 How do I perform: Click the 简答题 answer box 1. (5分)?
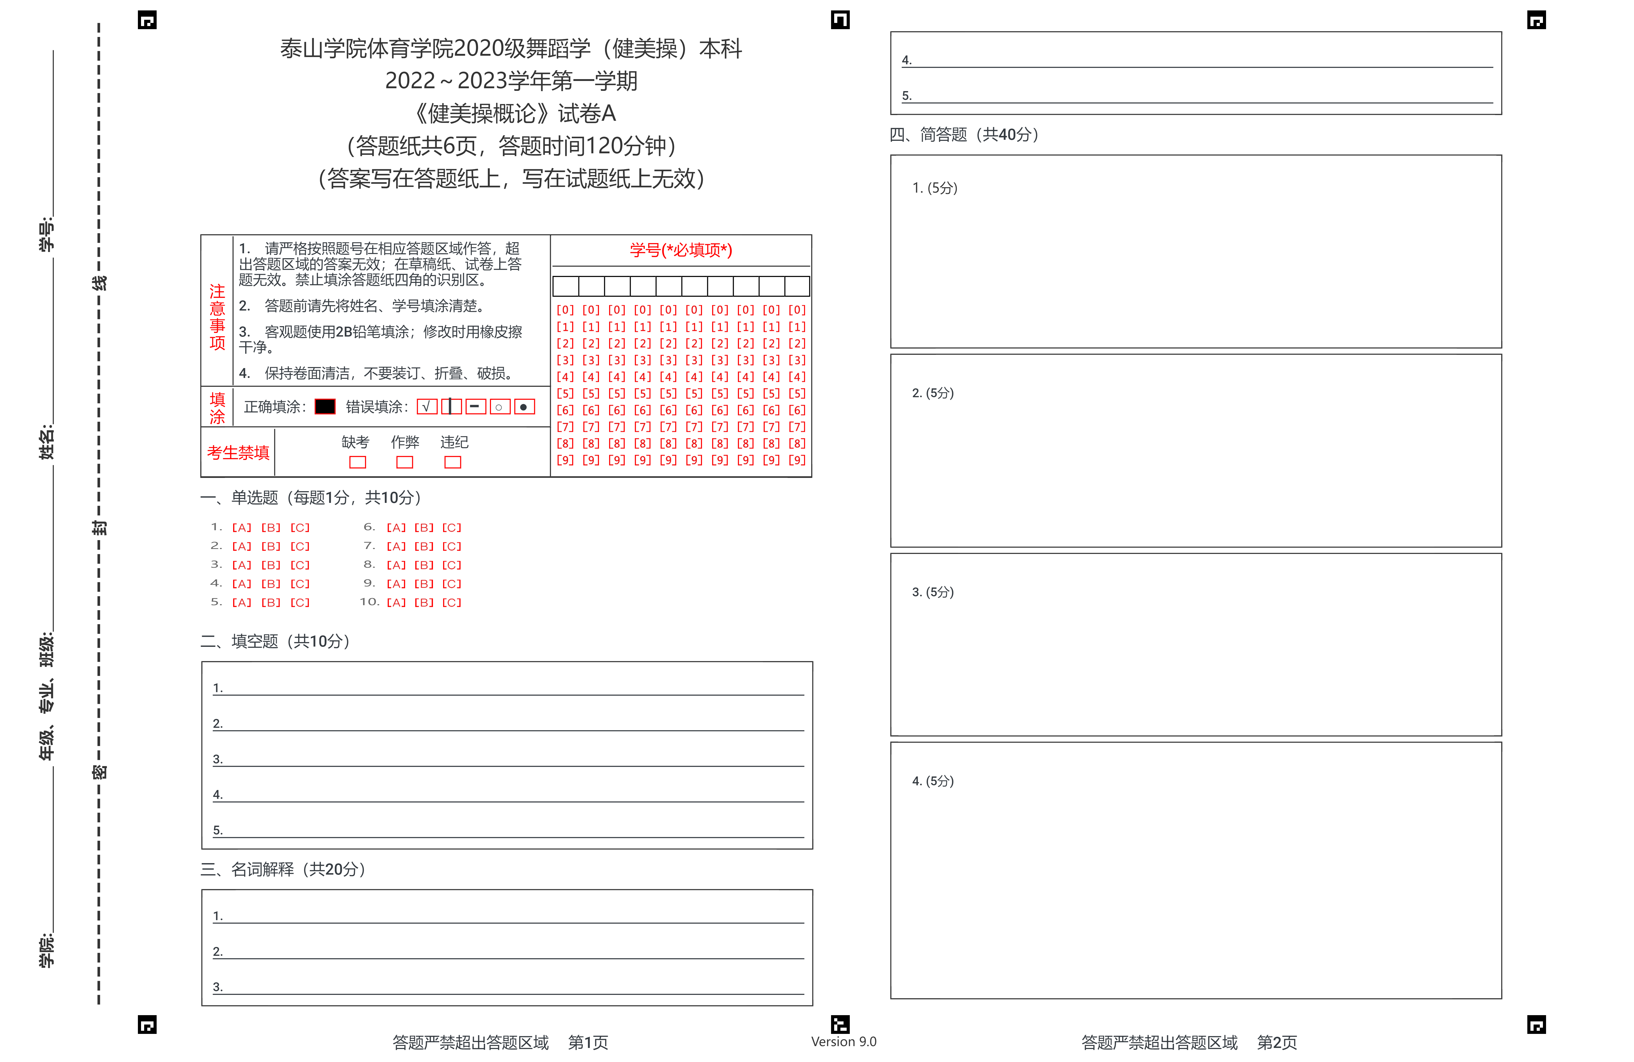pyautogui.click(x=1196, y=251)
